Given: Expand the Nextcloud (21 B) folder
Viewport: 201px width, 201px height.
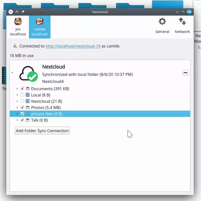Looking at the screenshot, I should [x=17, y=101].
